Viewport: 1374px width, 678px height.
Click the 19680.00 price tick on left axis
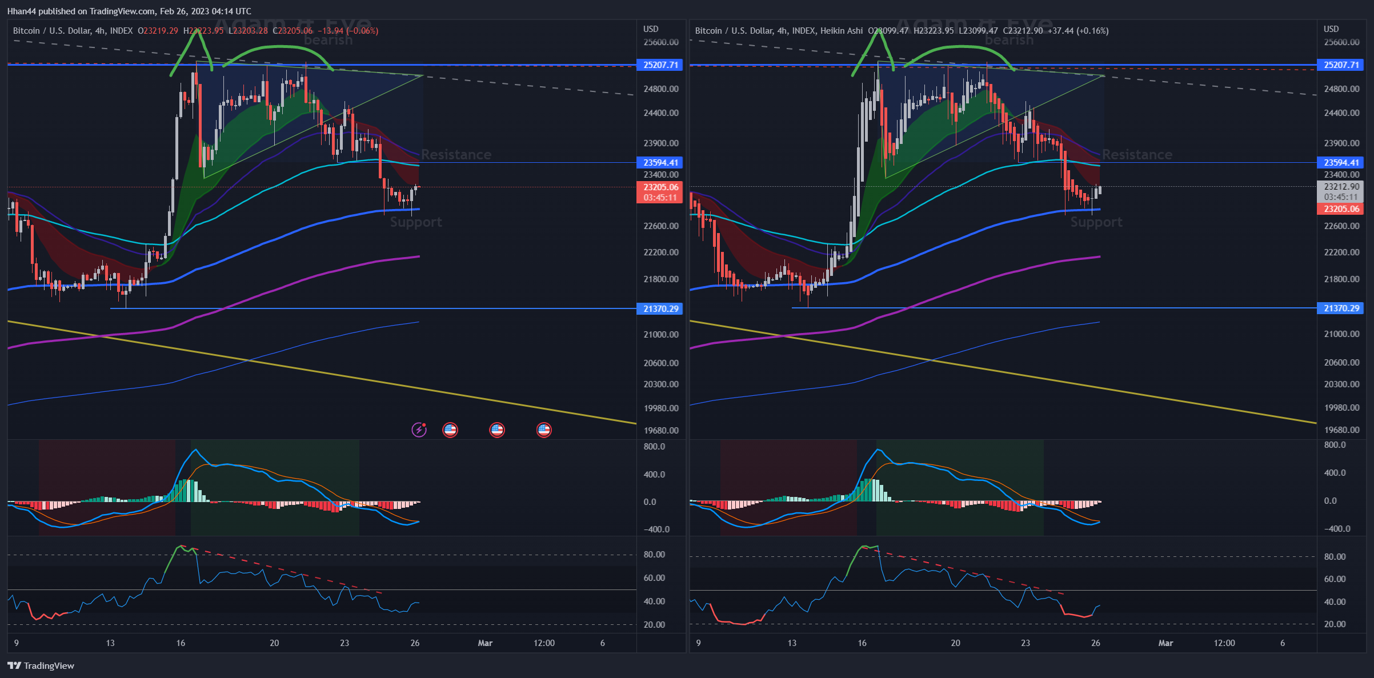[661, 431]
